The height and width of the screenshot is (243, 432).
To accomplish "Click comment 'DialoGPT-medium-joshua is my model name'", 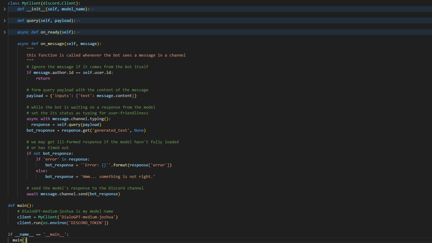I will 65,211.
